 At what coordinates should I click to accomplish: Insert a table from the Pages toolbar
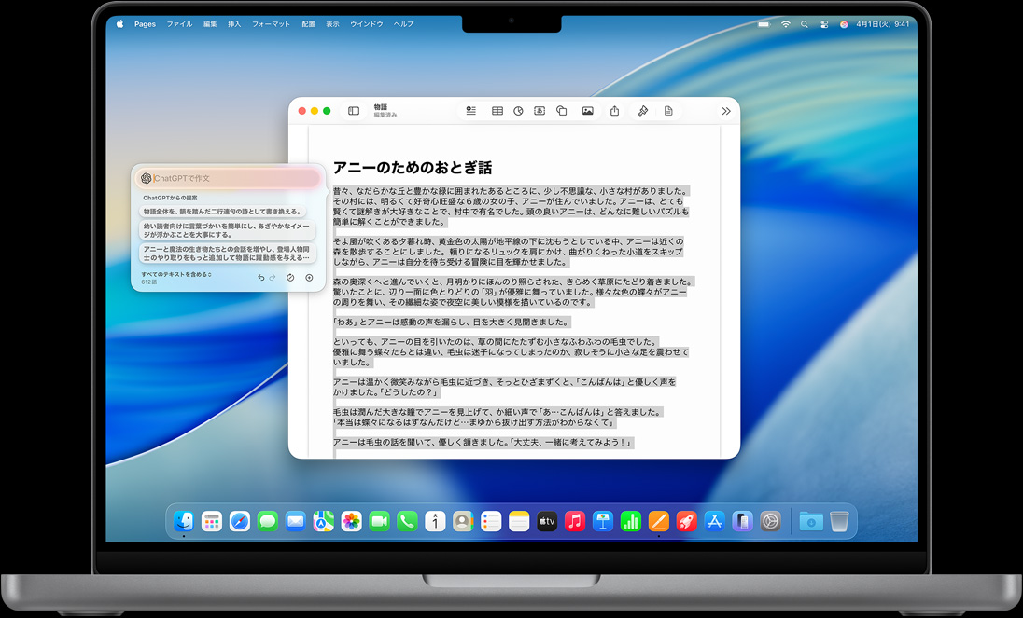[497, 110]
